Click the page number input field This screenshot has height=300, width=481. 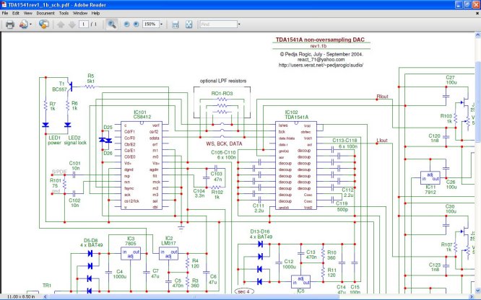tap(84, 25)
